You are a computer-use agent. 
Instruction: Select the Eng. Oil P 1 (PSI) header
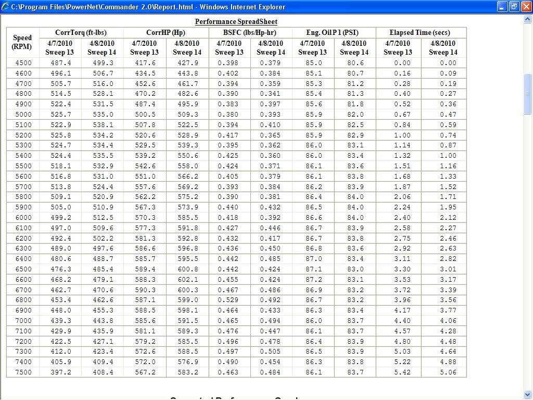[x=333, y=32]
